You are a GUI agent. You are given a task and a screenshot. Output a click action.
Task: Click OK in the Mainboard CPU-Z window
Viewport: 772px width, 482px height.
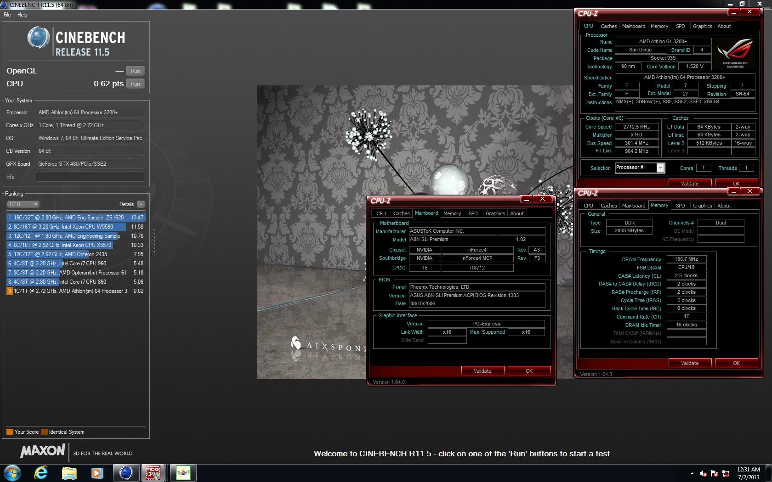529,371
